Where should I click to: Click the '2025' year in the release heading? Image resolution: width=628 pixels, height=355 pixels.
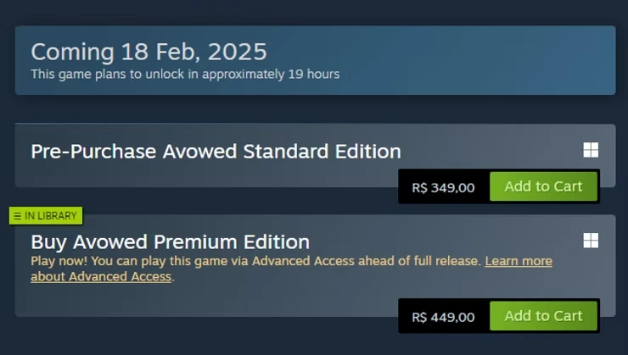(x=238, y=52)
